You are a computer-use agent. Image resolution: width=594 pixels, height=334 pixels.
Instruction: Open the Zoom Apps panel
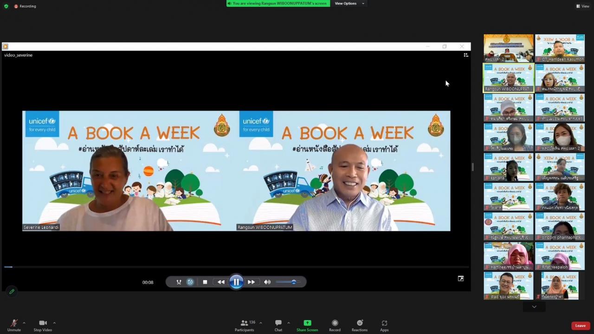pos(384,325)
